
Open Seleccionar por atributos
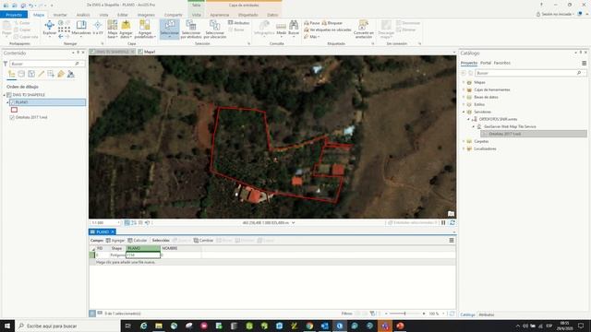point(191,29)
